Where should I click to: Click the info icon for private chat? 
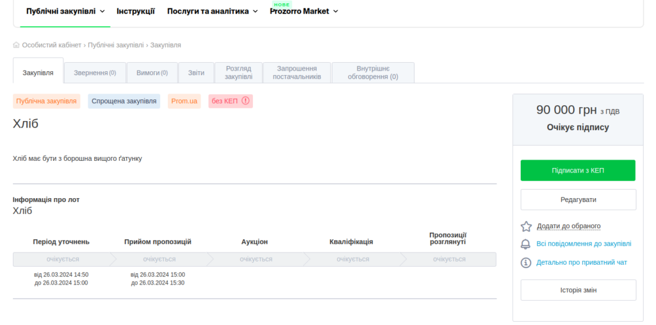526,263
